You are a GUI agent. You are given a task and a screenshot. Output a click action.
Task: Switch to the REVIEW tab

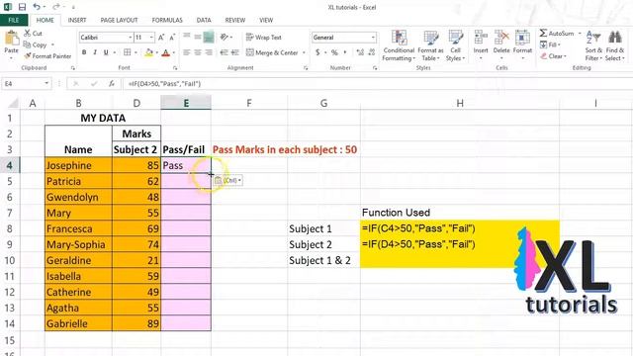point(235,20)
